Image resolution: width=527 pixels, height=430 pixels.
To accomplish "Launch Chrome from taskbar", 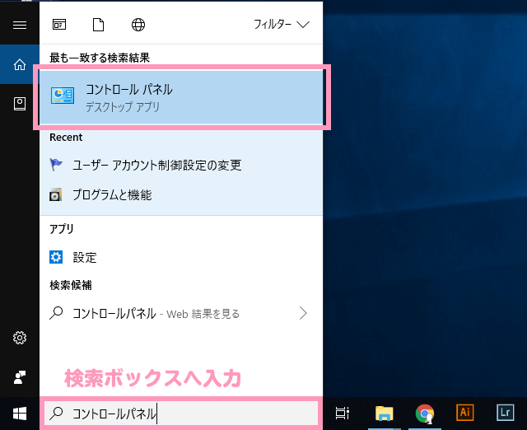I will 425,414.
